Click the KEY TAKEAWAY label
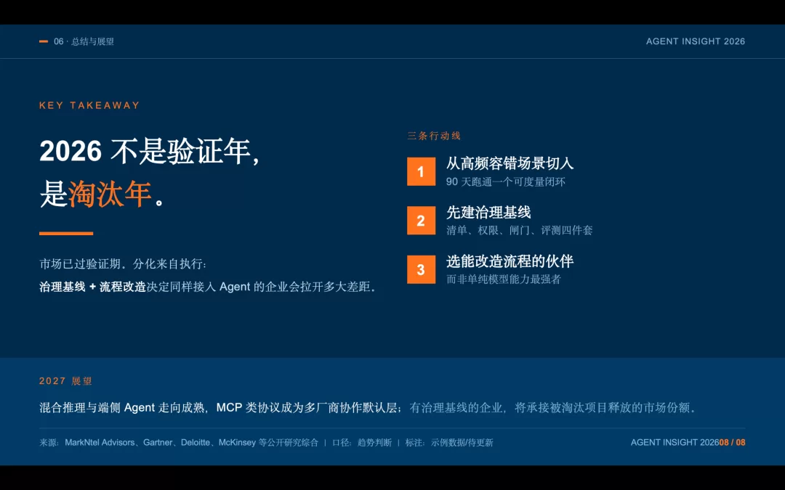 click(x=89, y=105)
